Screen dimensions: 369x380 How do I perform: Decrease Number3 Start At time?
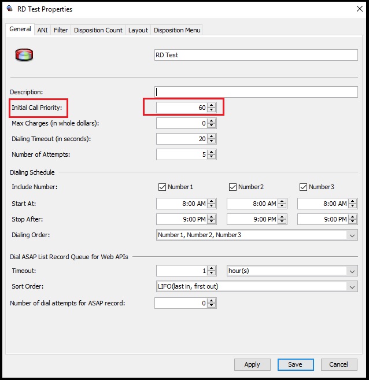coord(353,206)
